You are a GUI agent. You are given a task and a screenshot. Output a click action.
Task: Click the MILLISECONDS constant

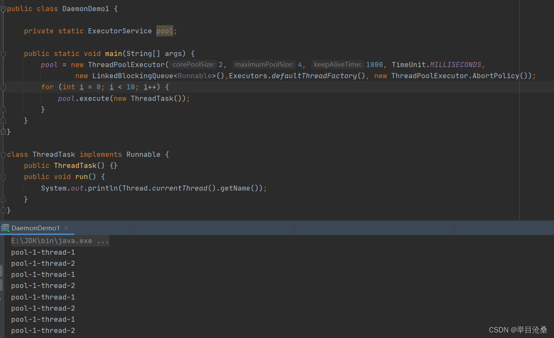pos(456,65)
